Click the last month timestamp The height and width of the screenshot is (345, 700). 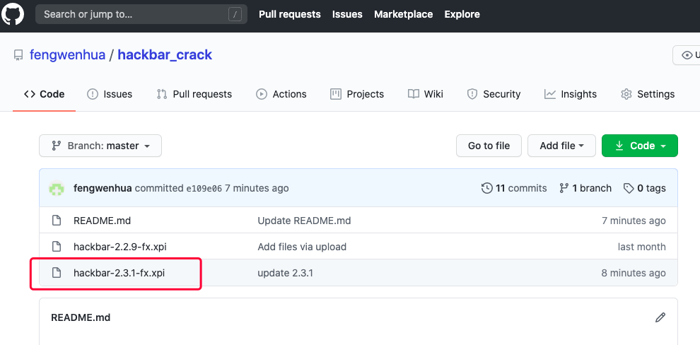(x=641, y=246)
